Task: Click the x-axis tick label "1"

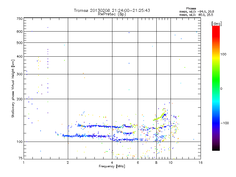Action: pyautogui.click(x=24, y=163)
